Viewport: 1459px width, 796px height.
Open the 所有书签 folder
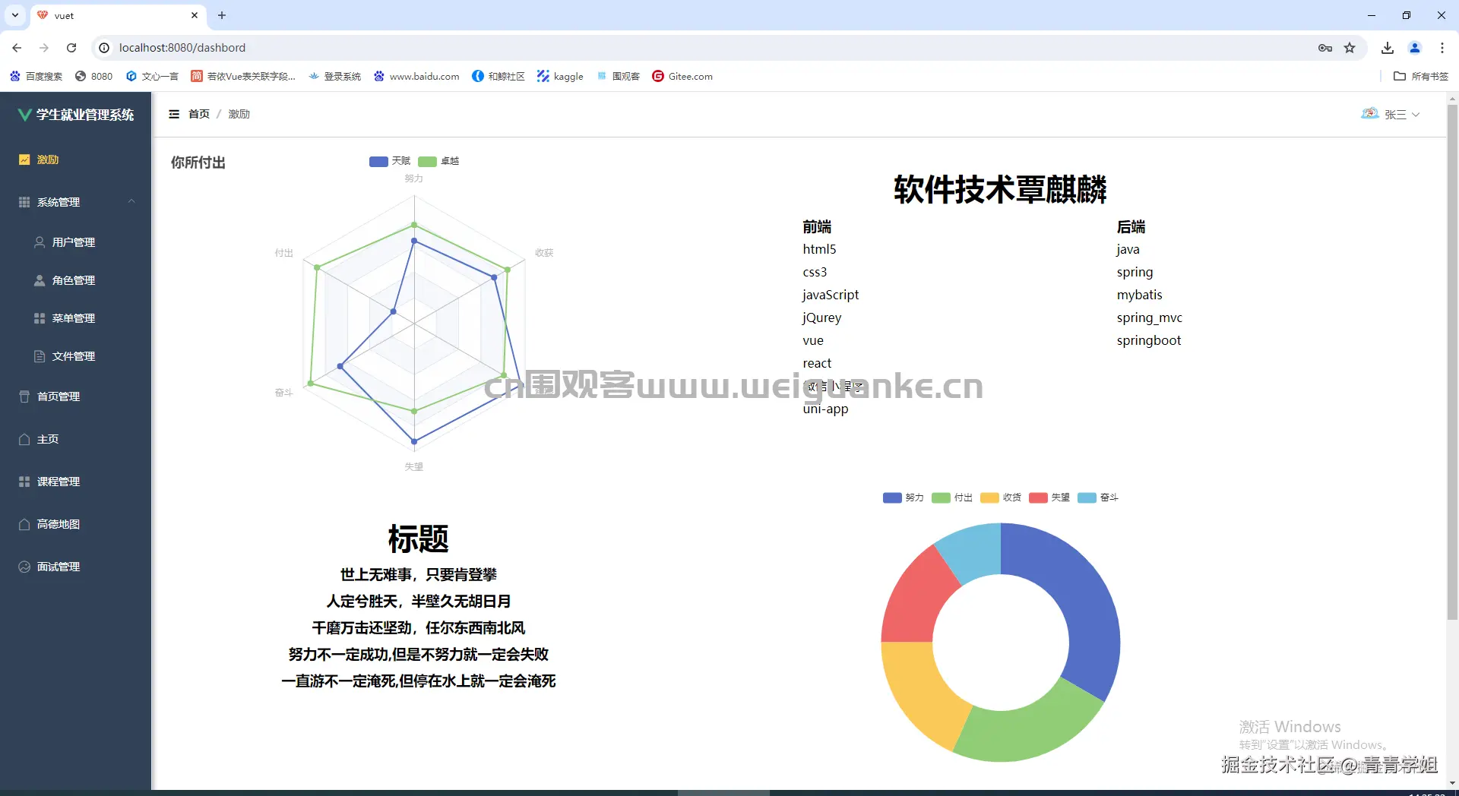tap(1421, 76)
